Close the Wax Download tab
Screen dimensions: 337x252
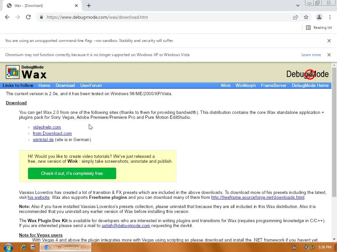pos(76,6)
